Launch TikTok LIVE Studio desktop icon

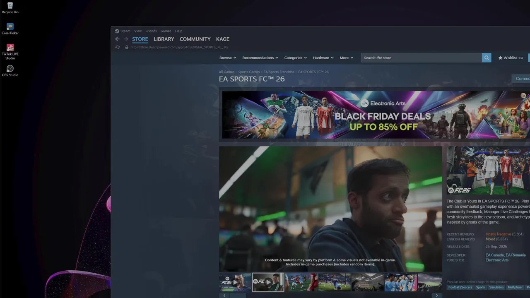click(x=10, y=52)
